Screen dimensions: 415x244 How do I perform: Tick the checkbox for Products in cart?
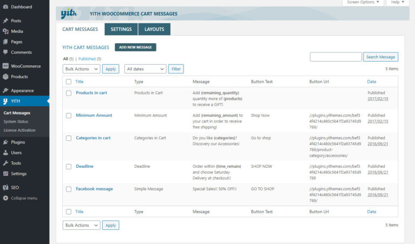click(69, 93)
